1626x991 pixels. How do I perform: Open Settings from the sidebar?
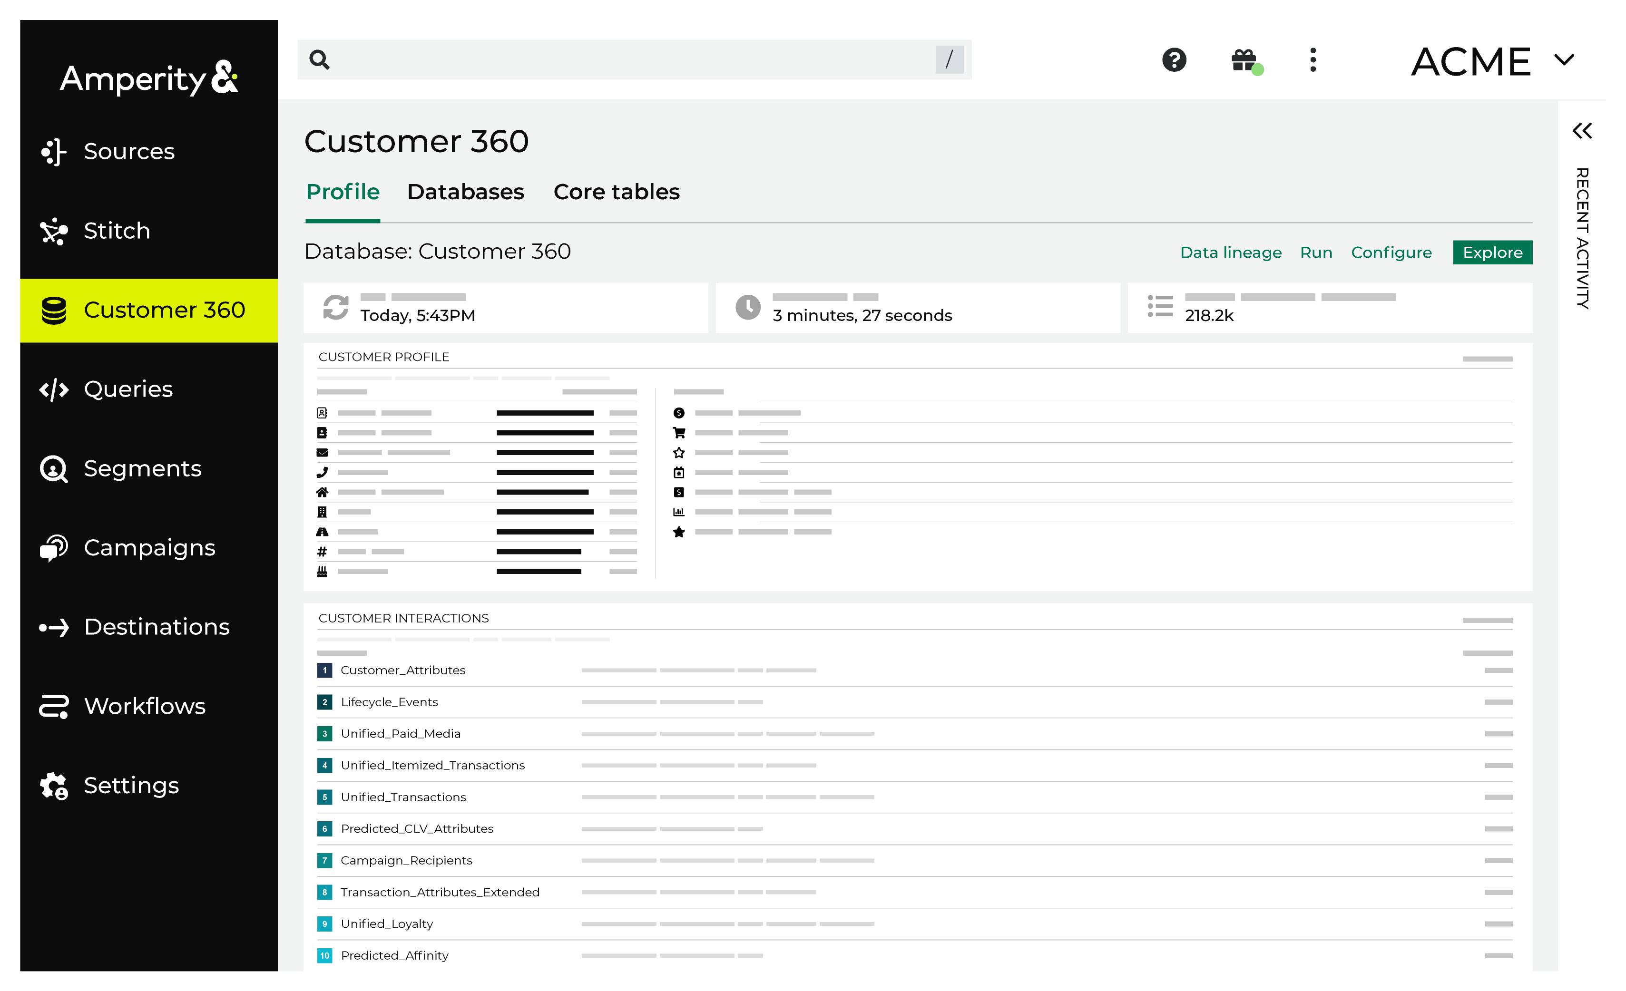(x=148, y=785)
